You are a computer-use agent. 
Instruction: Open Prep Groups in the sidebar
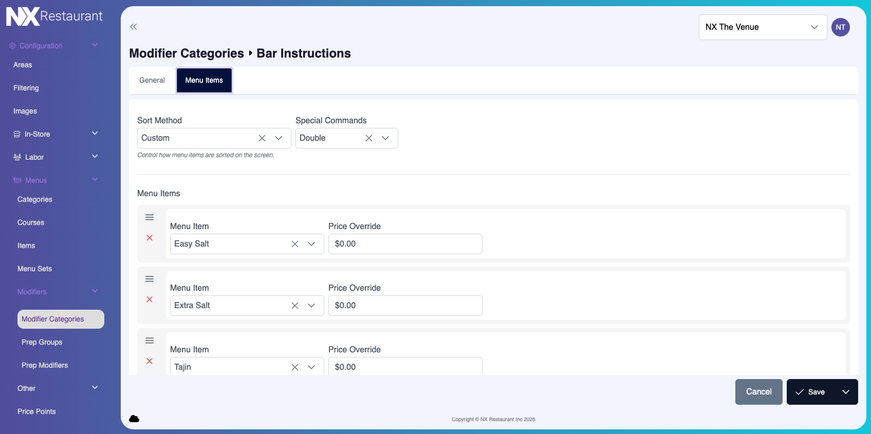click(42, 342)
